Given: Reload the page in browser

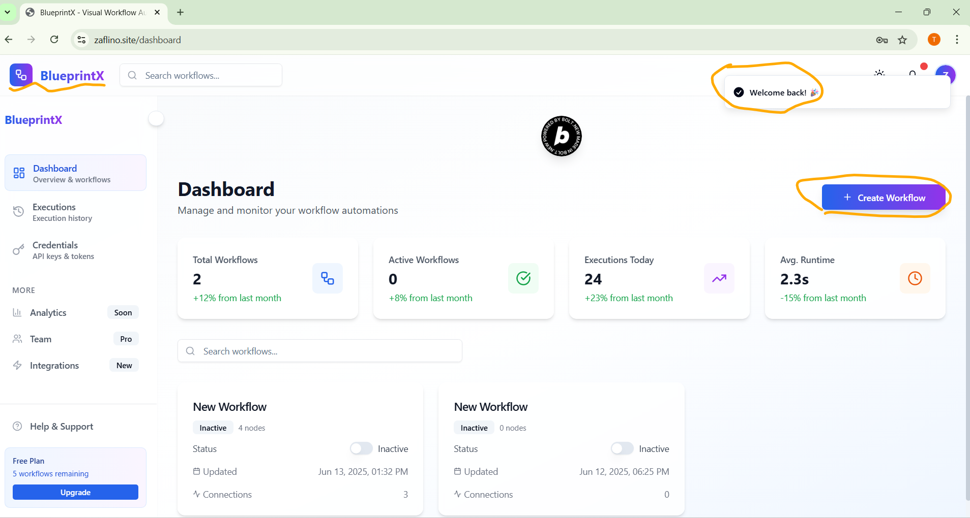Looking at the screenshot, I should click(54, 40).
